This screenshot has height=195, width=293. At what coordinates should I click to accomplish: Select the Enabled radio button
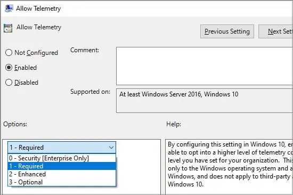click(x=9, y=68)
